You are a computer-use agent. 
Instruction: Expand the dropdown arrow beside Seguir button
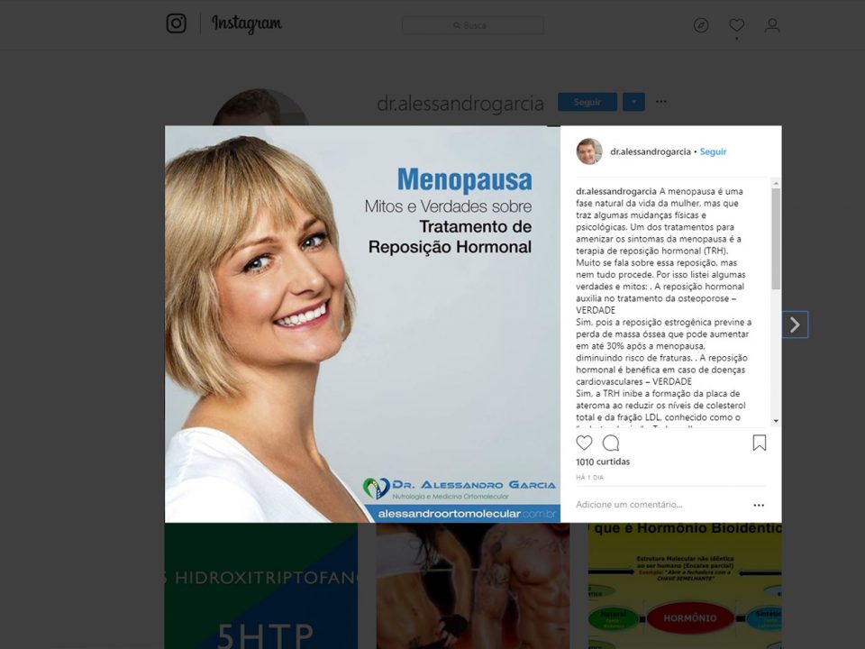[633, 102]
